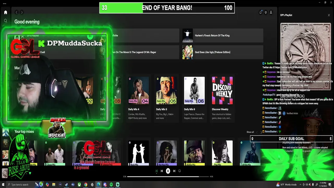Click the Your top mixes heading
The width and height of the screenshot is (334, 188).
point(24,132)
